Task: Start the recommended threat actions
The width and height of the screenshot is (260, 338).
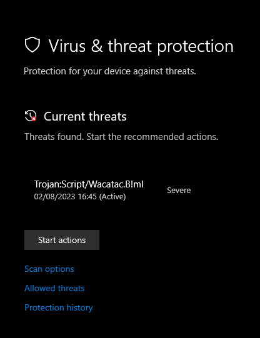Action: [62, 240]
